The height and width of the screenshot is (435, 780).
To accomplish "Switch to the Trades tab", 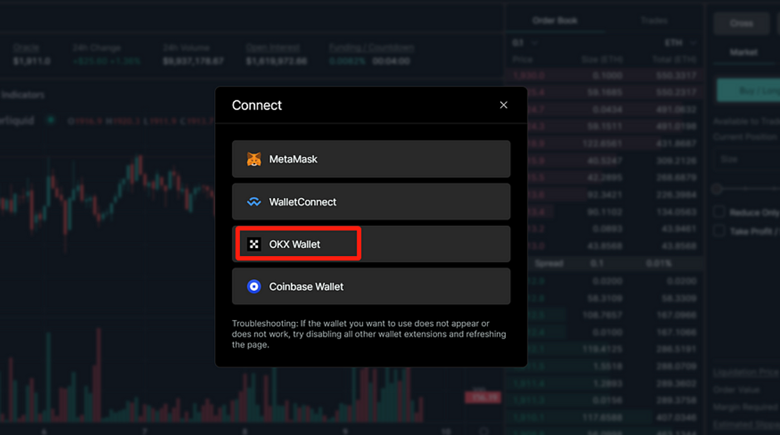I will [x=654, y=20].
